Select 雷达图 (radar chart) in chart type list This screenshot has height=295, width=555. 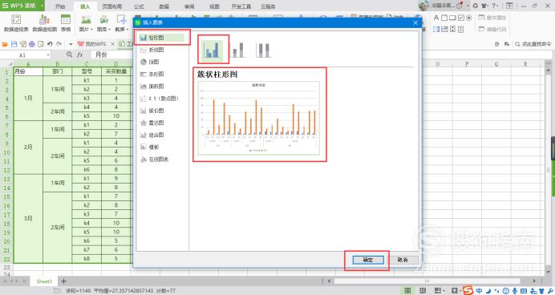click(x=156, y=123)
